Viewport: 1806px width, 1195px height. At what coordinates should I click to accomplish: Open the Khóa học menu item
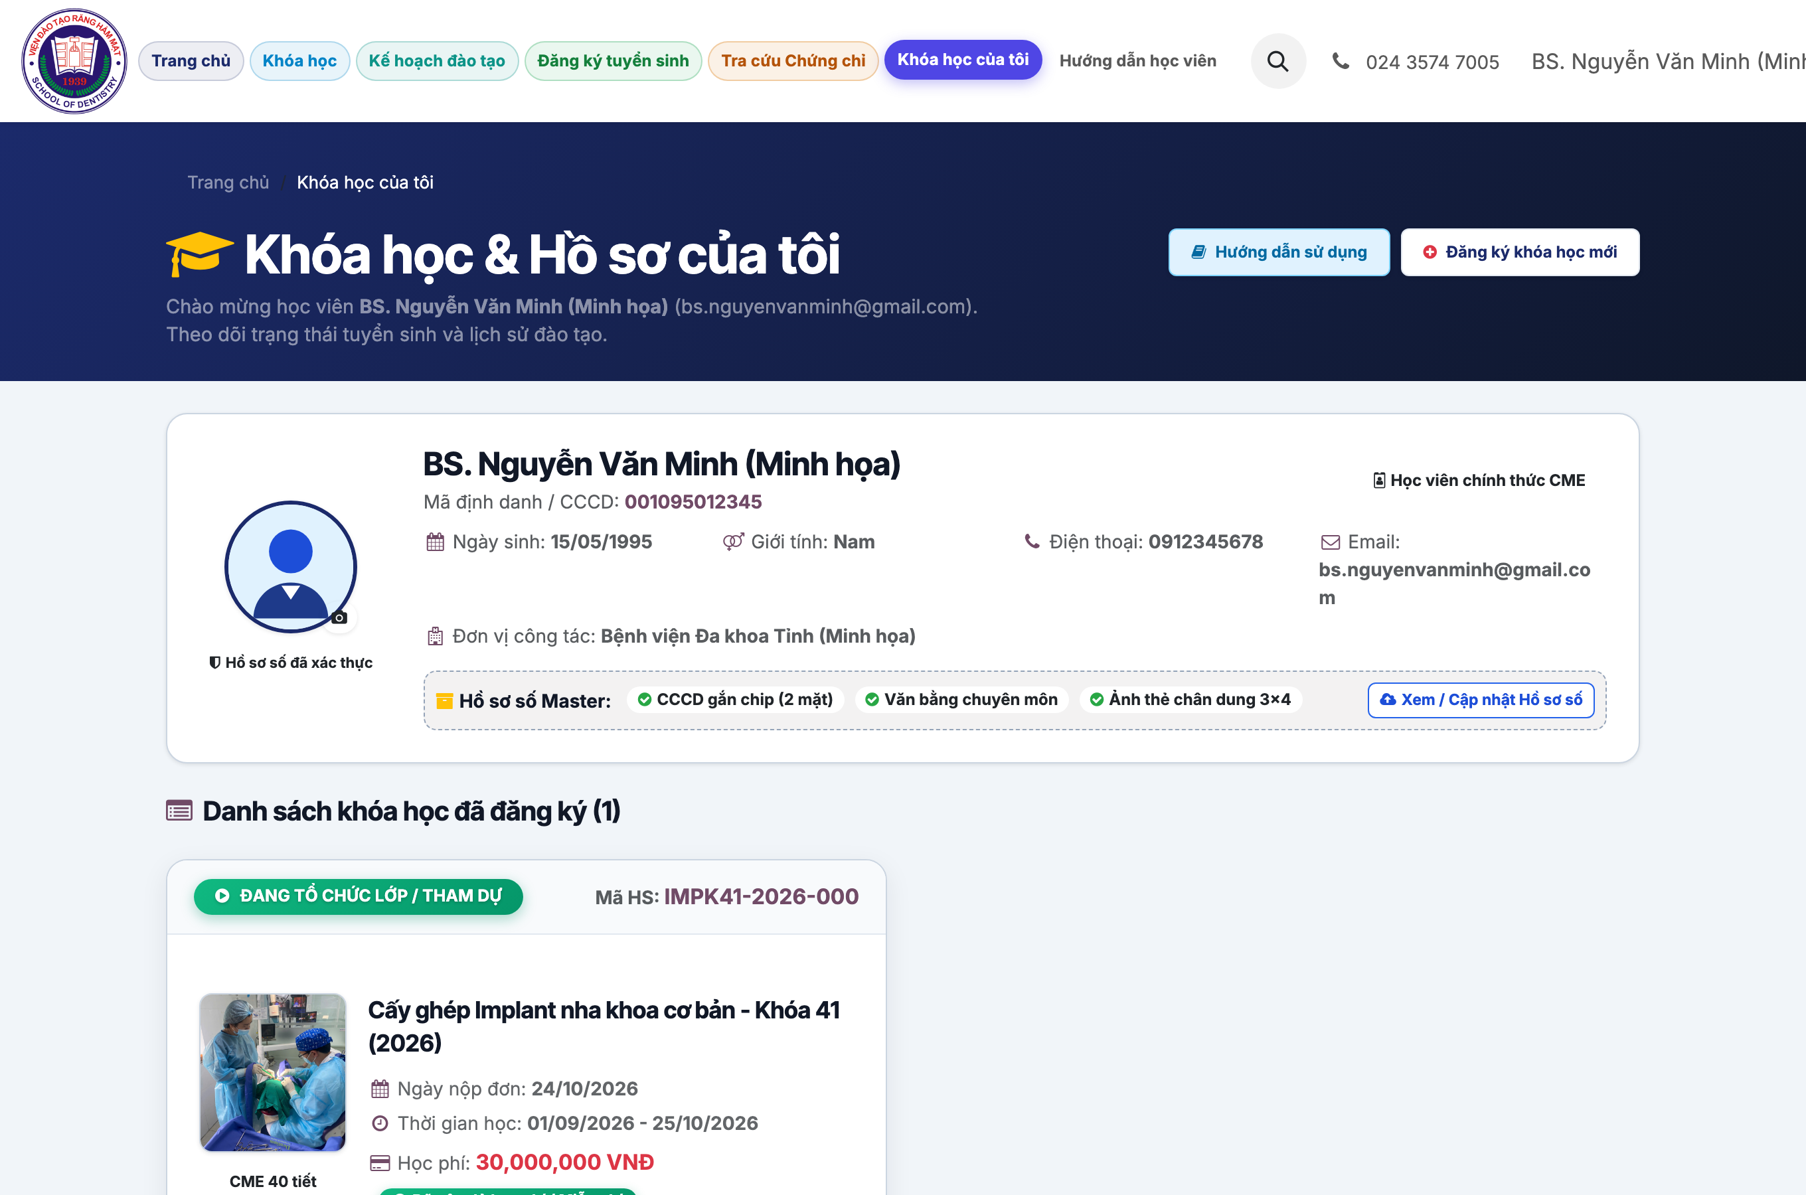coord(299,61)
